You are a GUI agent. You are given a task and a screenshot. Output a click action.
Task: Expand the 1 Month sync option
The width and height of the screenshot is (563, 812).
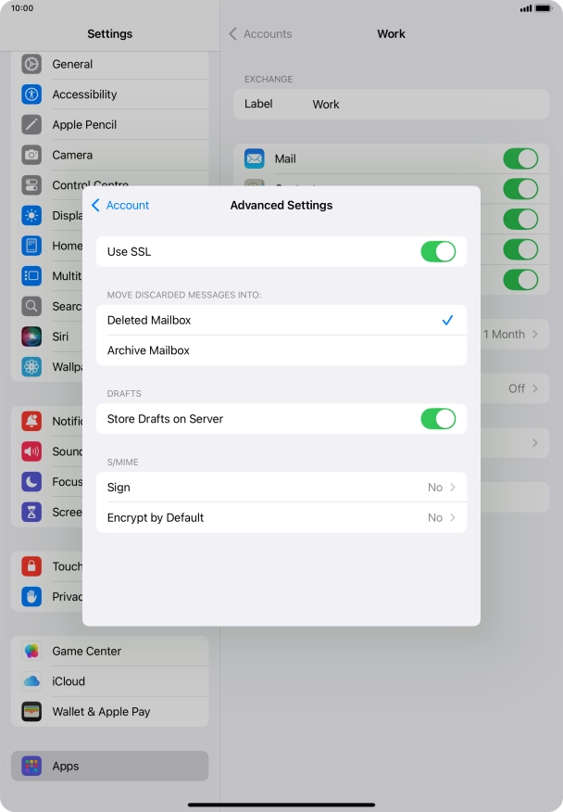(510, 335)
